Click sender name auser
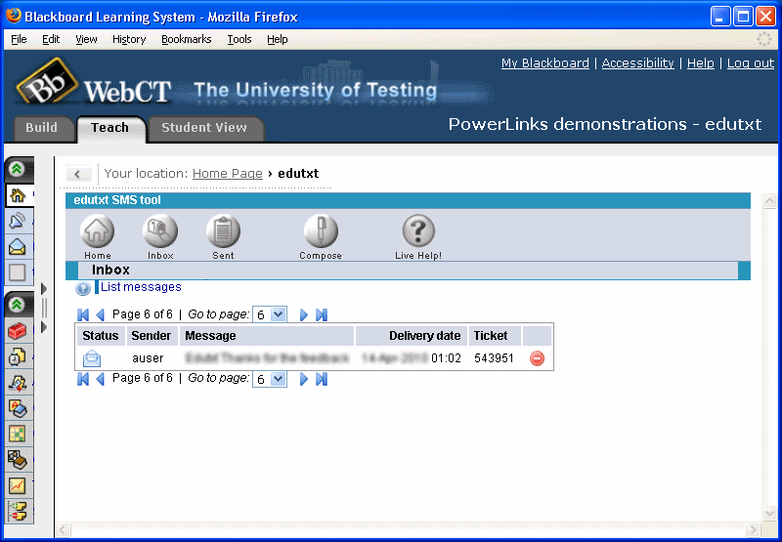This screenshot has height=542, width=782. pos(149,358)
